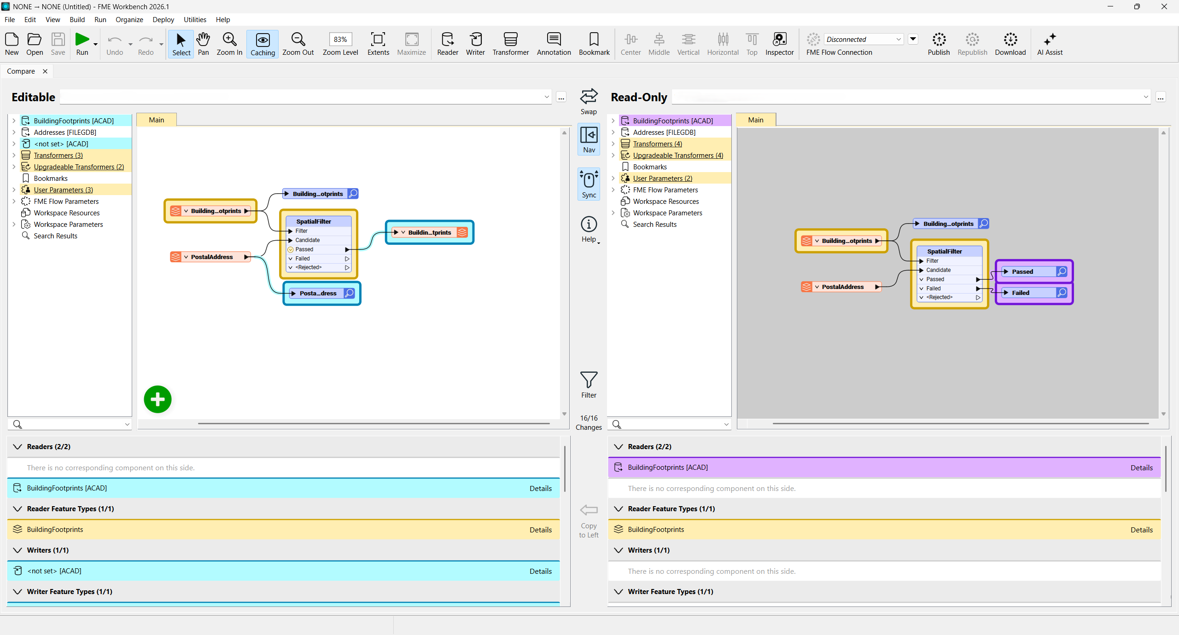This screenshot has height=635, width=1179.
Task: Expand Transformers (3) in Editable navigator
Action: [14, 155]
